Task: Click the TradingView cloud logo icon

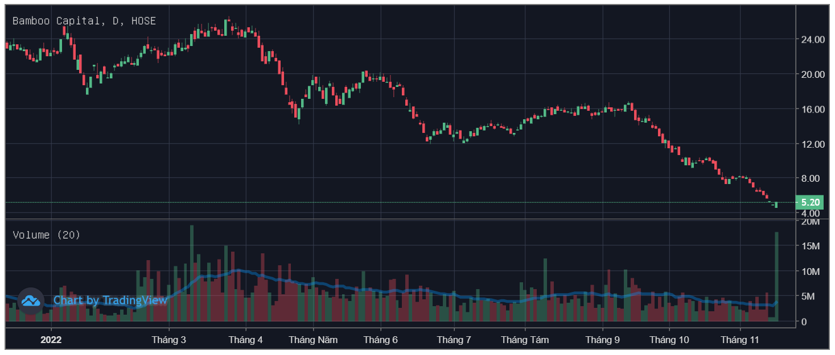Action: 31,300
